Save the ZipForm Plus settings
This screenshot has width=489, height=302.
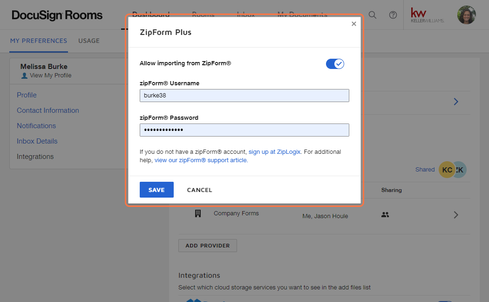tap(156, 190)
